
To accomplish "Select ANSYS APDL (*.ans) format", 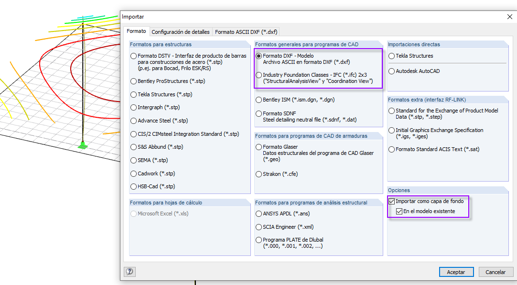I will click(x=259, y=214).
